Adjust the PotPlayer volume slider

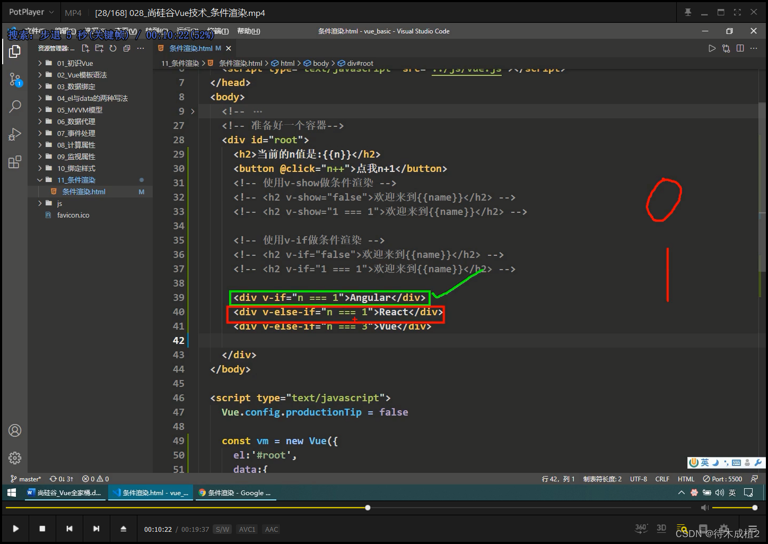click(x=734, y=508)
